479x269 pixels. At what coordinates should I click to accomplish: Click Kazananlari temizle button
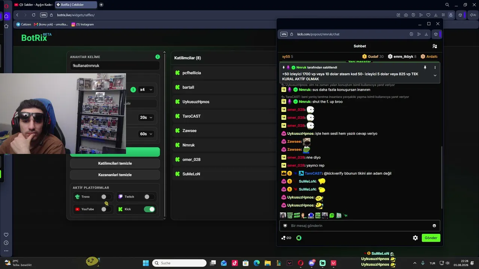[115, 175]
